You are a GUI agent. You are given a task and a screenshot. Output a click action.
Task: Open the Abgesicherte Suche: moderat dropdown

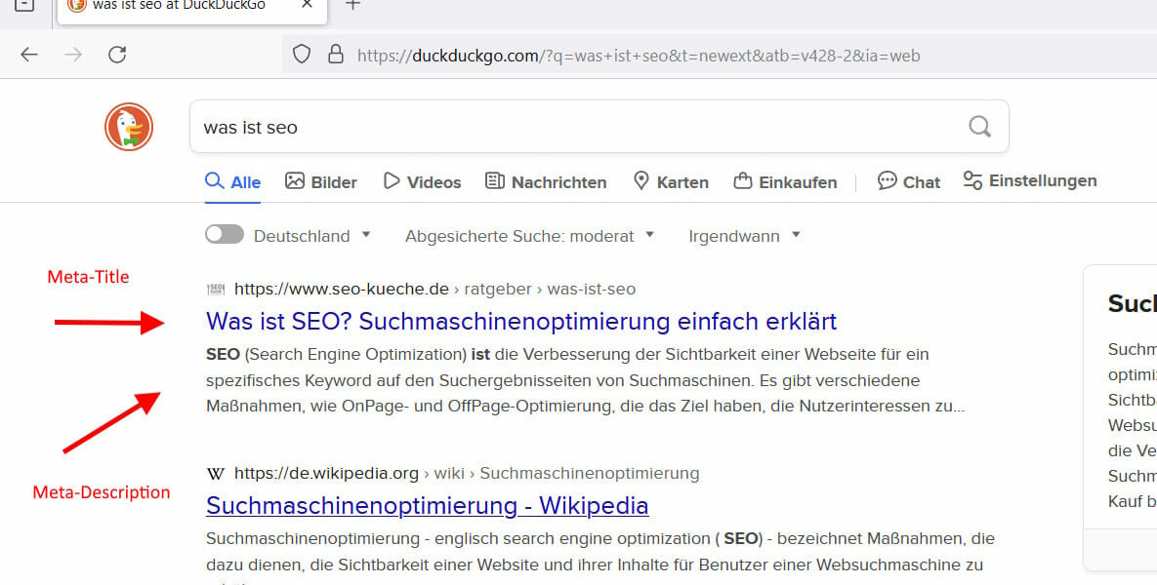click(529, 236)
